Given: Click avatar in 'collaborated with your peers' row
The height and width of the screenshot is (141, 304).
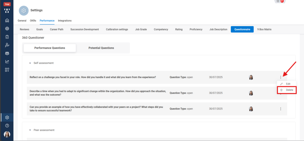Looking at the screenshot, I should 251,109.
